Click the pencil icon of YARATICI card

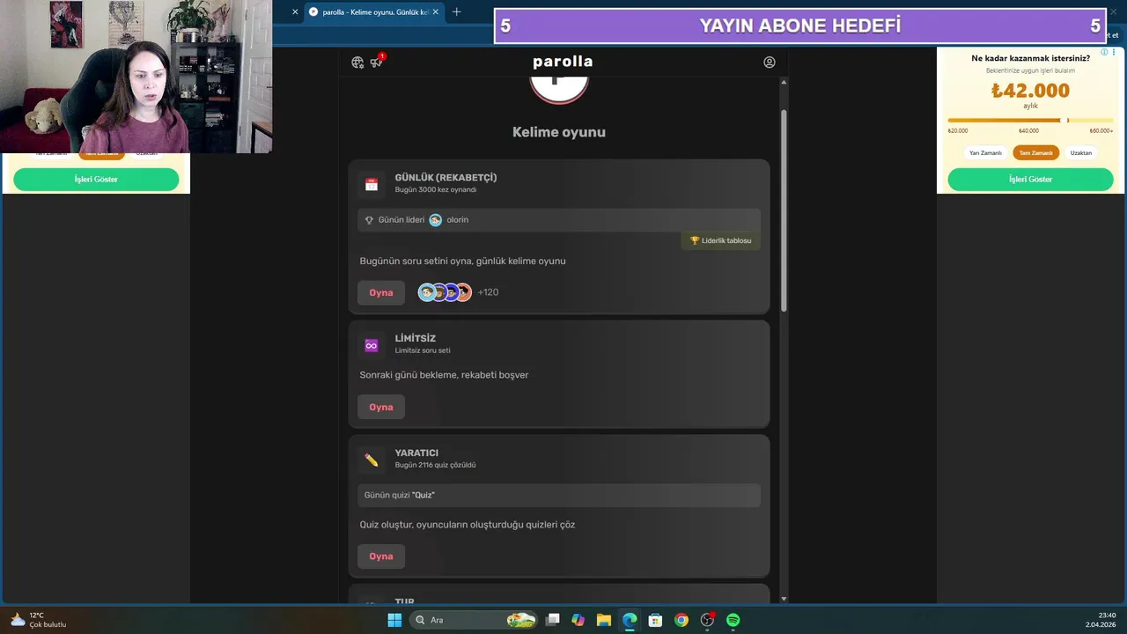click(372, 460)
